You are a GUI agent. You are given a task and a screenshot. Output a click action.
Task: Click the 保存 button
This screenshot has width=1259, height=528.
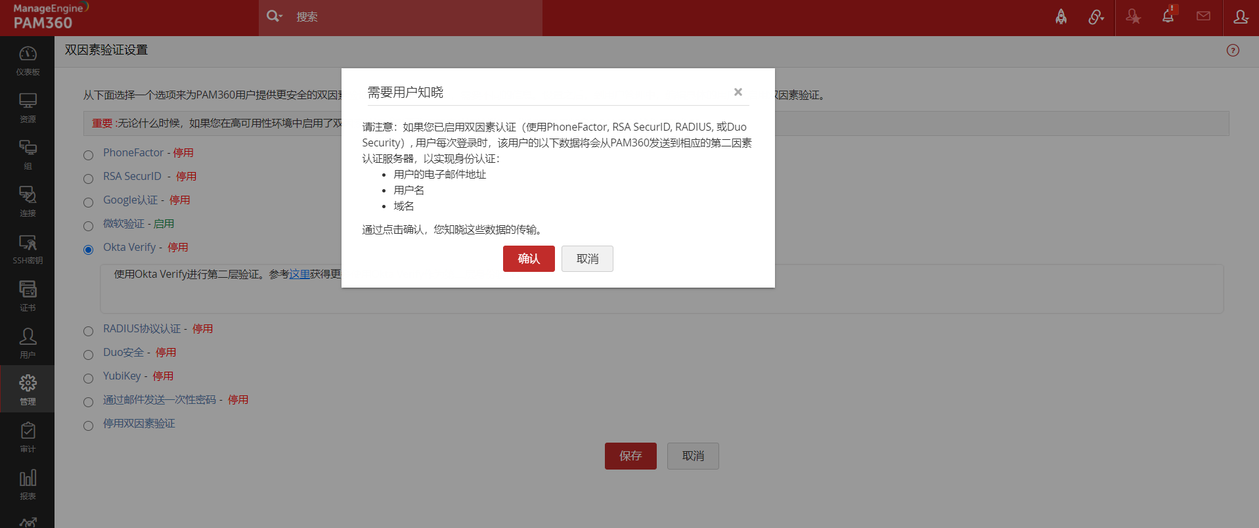(630, 456)
